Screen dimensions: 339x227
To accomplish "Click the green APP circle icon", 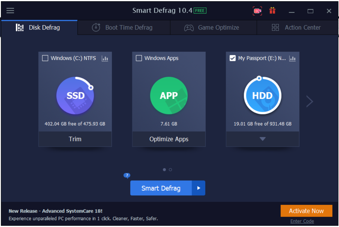I will (x=169, y=96).
